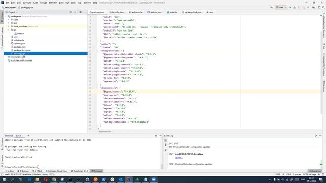Image resolution: width=326 pixels, height=183 pixels.
Task: Open the Refactor menu
Action: (52, 3)
